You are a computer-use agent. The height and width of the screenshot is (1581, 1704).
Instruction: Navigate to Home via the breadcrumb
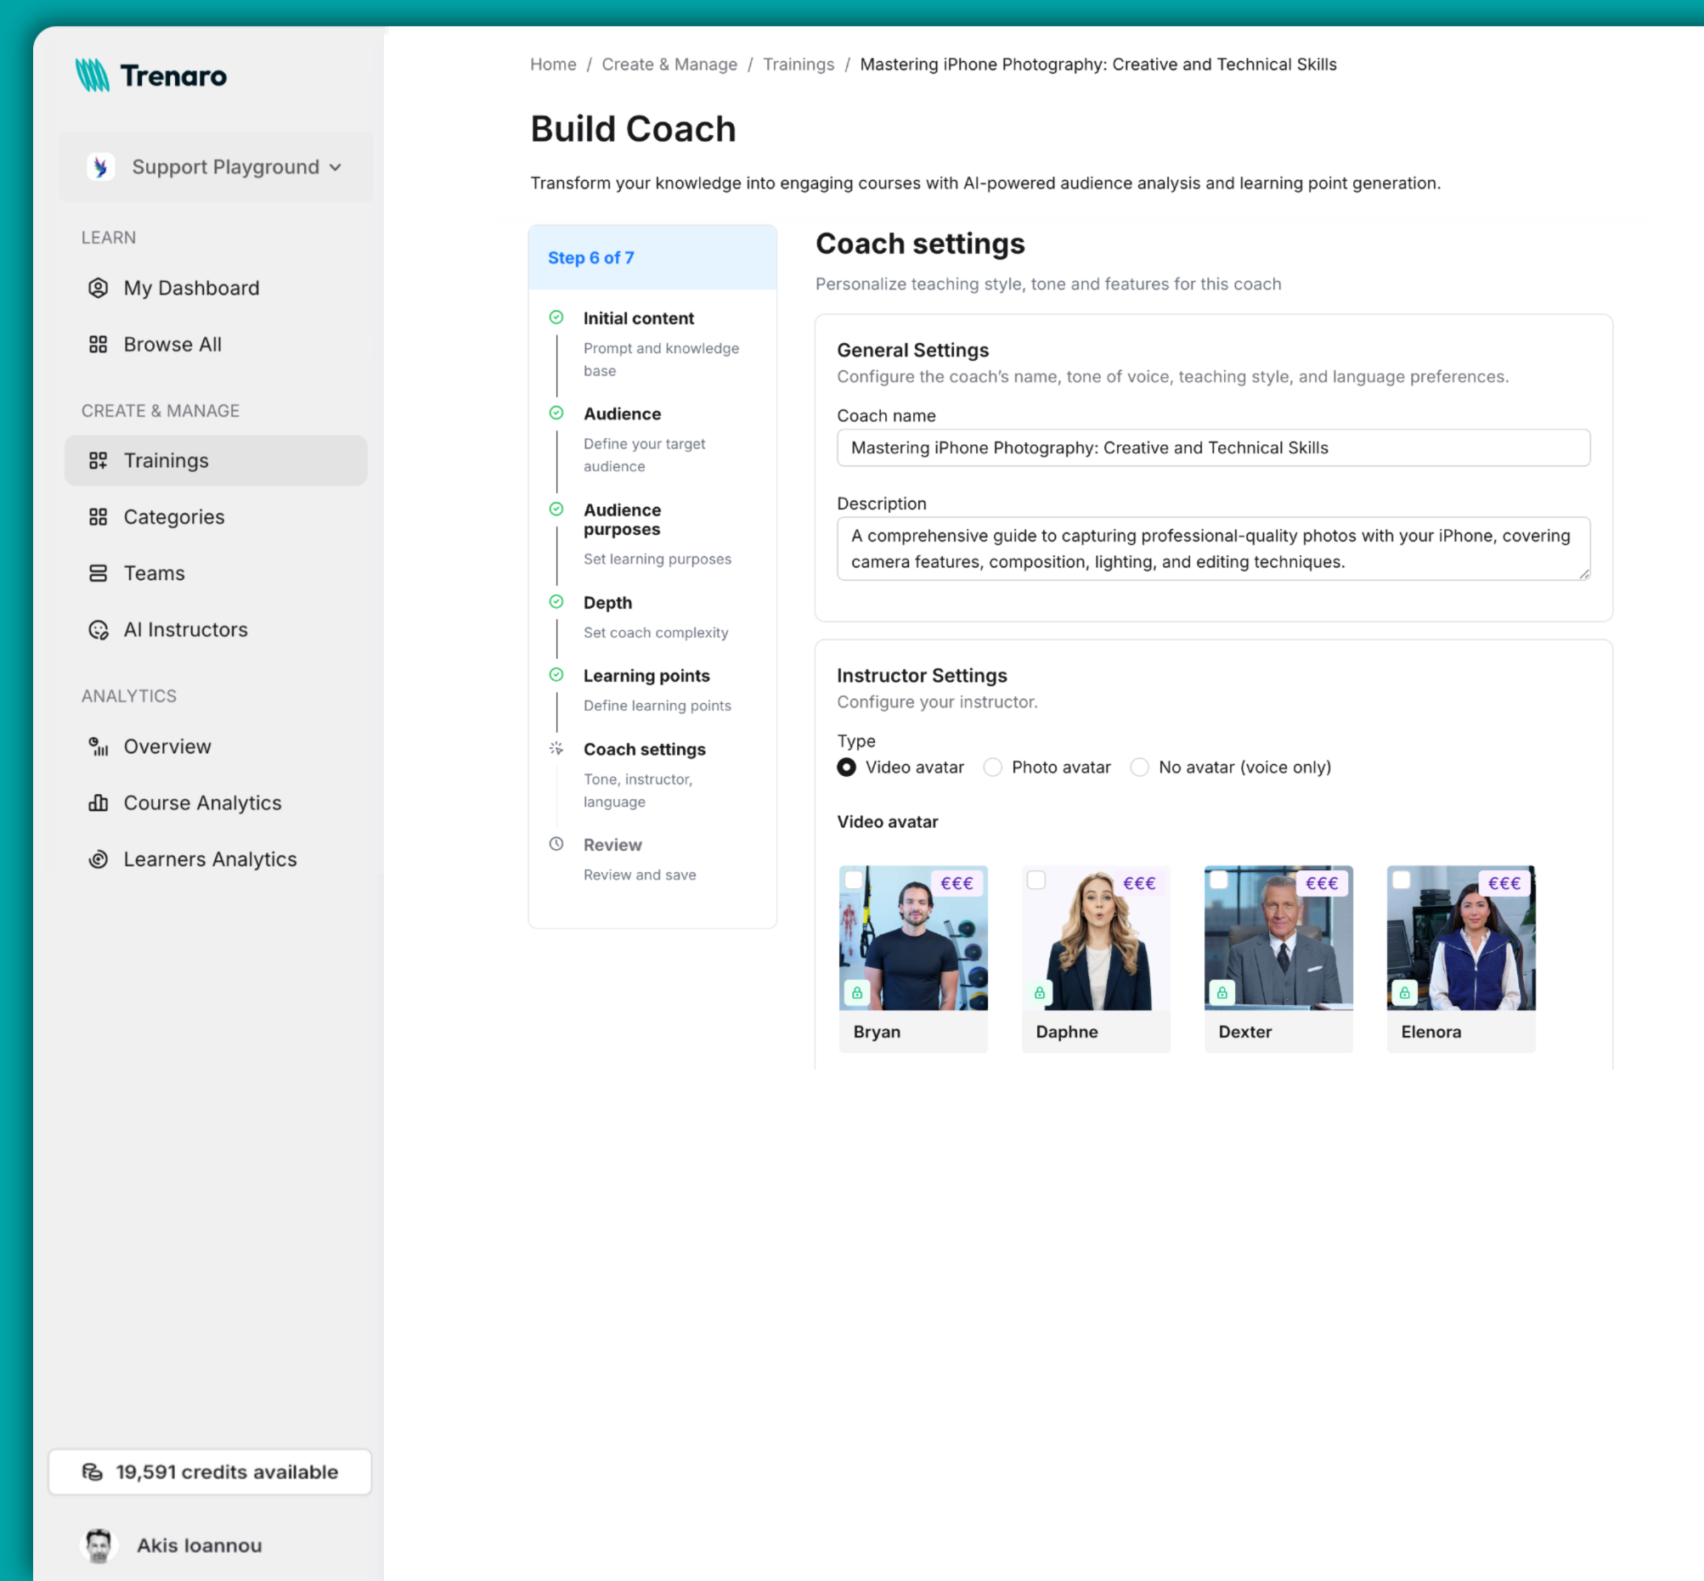pos(552,65)
